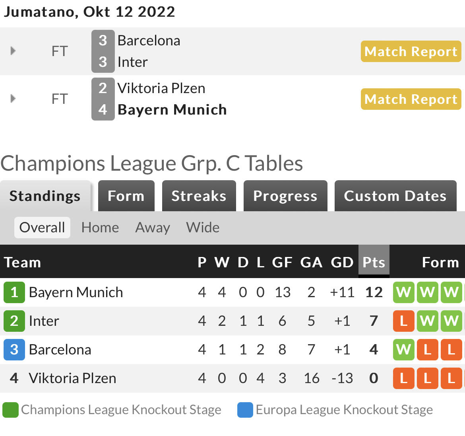The height and width of the screenshot is (436, 465).
Task: Choose the Wide table view
Action: (x=203, y=228)
